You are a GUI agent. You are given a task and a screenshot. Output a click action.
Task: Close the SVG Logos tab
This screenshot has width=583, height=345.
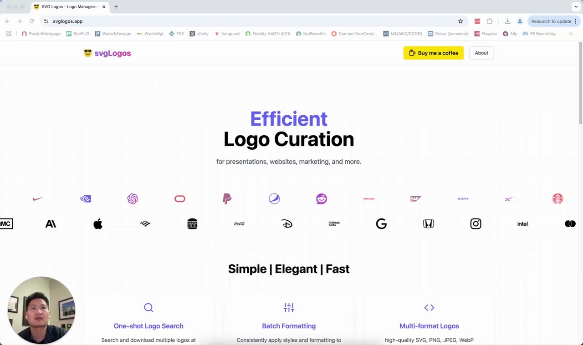(104, 7)
